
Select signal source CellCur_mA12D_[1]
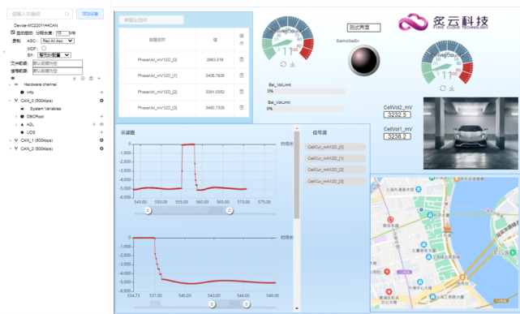pos(335,158)
